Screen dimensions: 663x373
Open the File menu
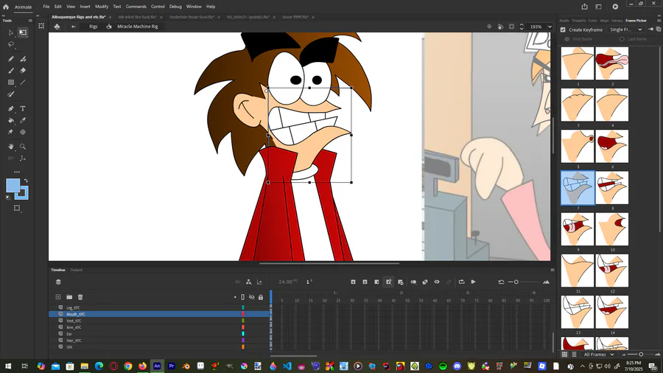point(46,7)
